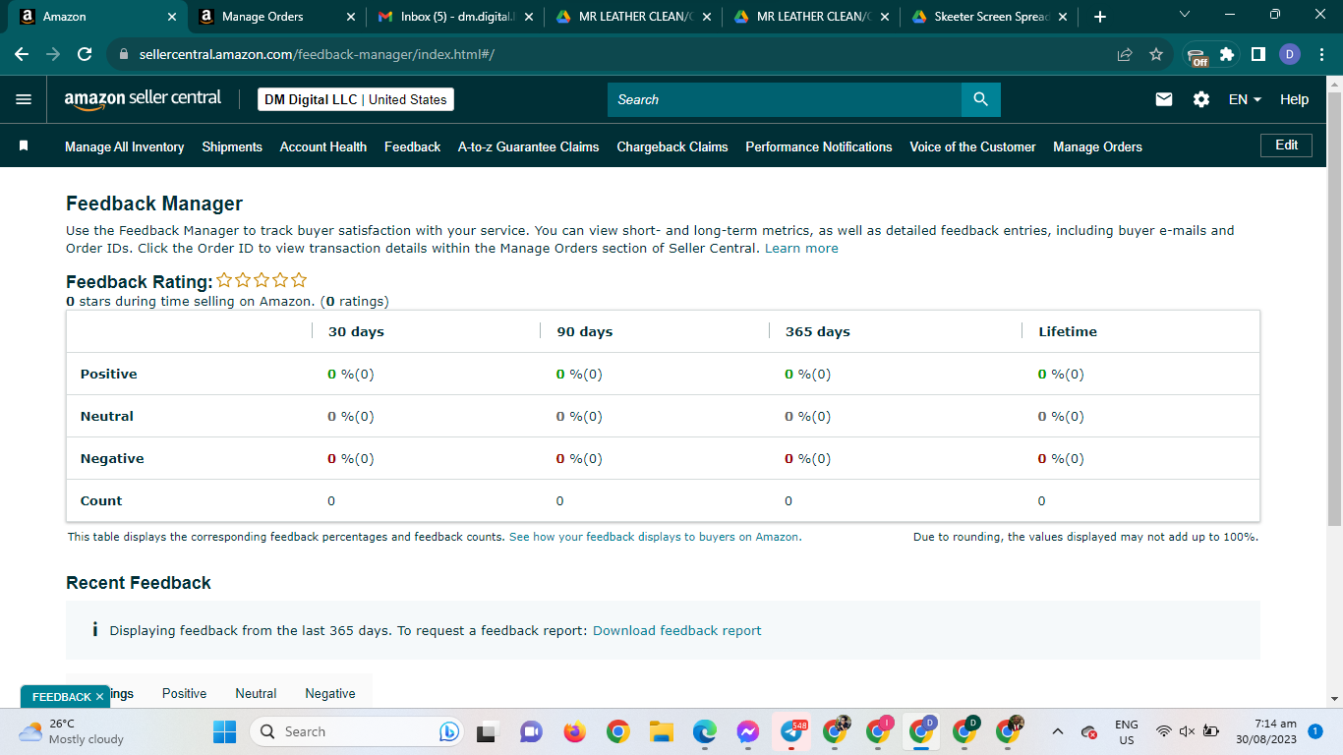The height and width of the screenshot is (755, 1343).
Task: Close the Manage Orders browser tab
Action: [x=352, y=17]
